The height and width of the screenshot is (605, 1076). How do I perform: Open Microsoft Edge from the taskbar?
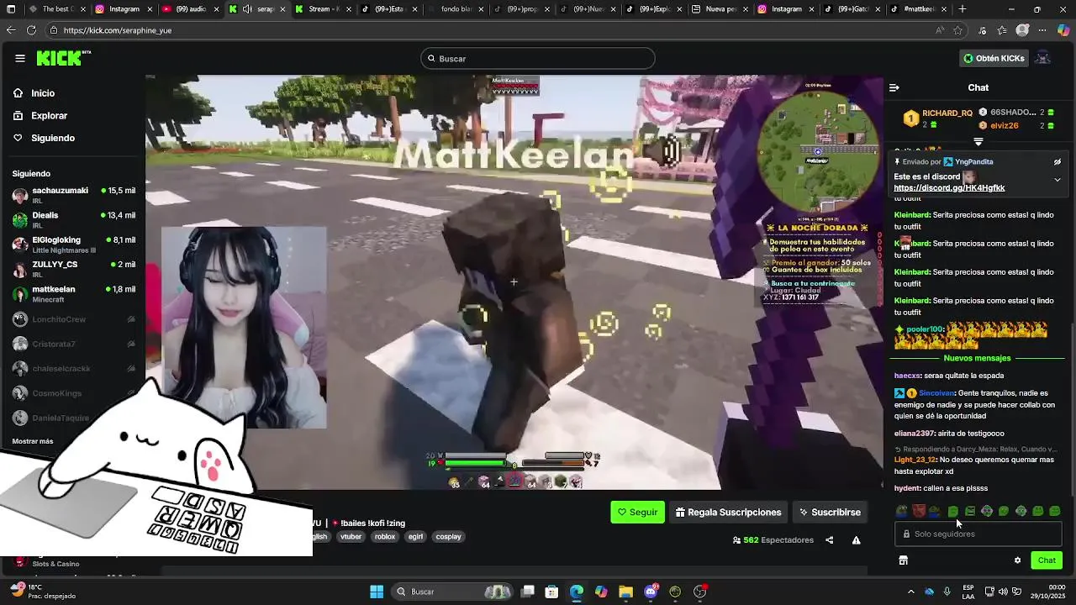point(576,592)
